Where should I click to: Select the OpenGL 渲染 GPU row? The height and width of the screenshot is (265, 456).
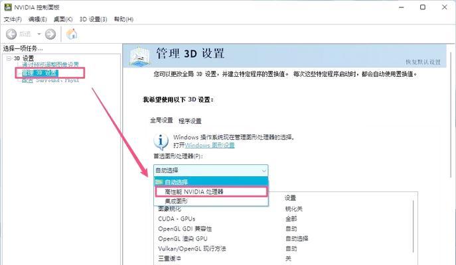point(183,238)
